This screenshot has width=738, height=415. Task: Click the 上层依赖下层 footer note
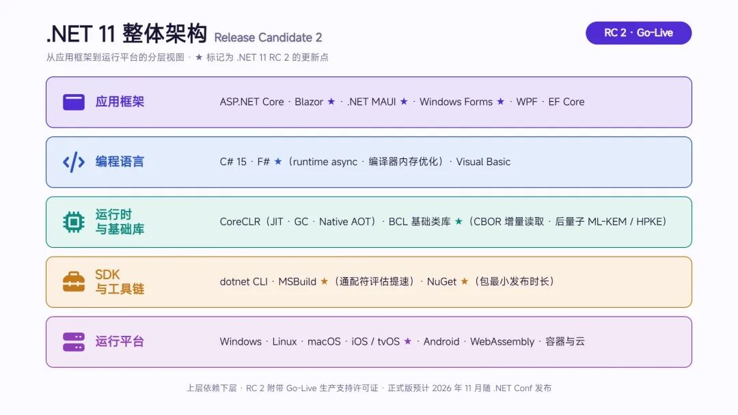pos(211,388)
